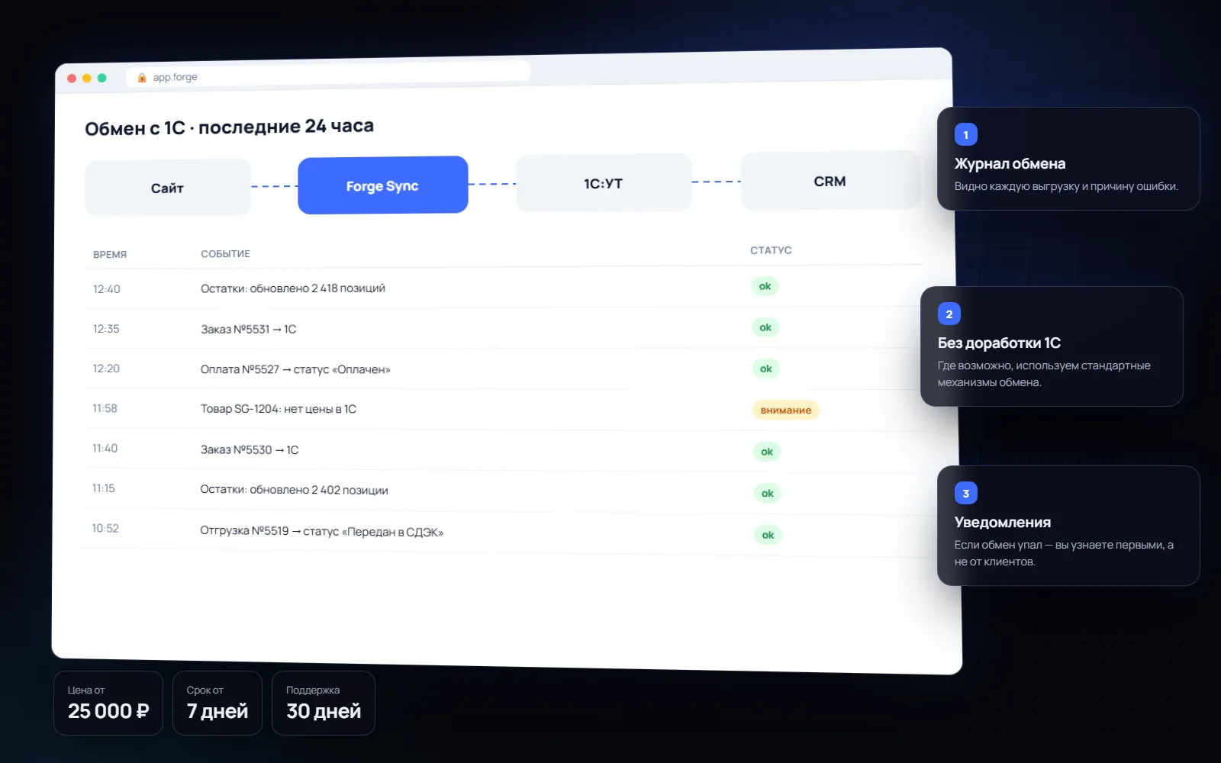Open event Остатки: обновлено 2 402 позиции
Image resolution: width=1221 pixels, height=763 pixels.
294,490
